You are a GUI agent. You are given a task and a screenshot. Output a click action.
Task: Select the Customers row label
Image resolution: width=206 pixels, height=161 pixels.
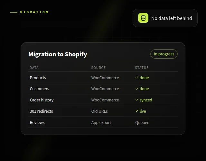[x=39, y=89]
